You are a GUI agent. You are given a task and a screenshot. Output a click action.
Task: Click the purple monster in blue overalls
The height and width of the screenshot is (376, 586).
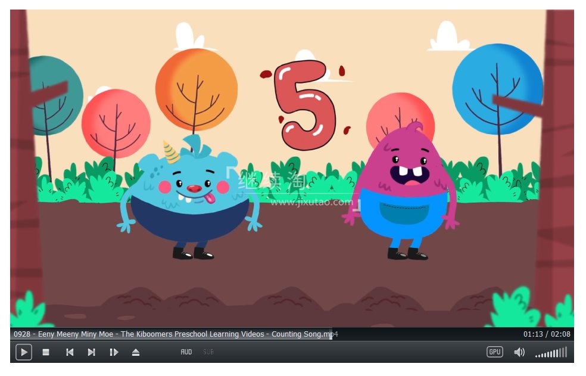click(x=405, y=191)
